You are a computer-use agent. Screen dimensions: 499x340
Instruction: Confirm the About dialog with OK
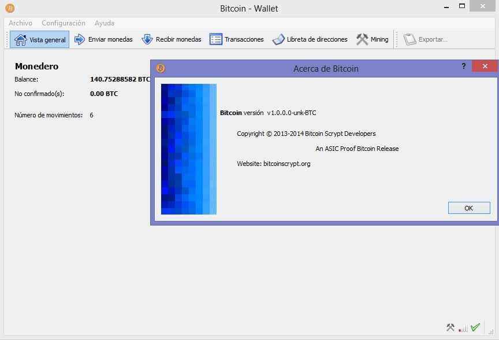click(469, 208)
